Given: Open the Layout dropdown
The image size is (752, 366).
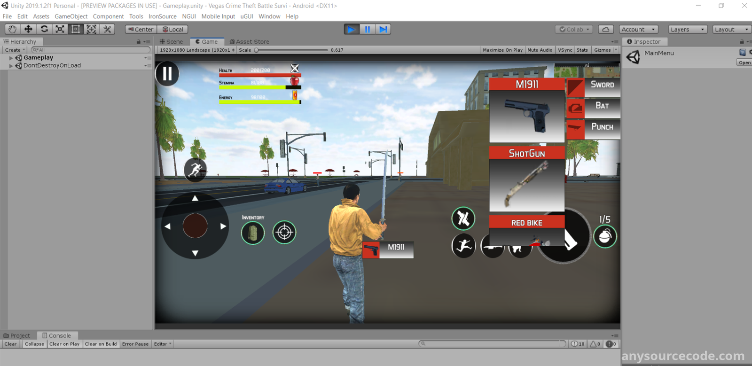Looking at the screenshot, I should (731, 29).
